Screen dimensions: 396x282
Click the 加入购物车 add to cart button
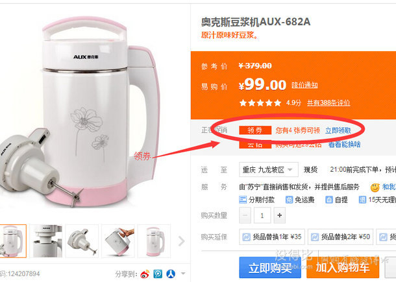click(343, 268)
